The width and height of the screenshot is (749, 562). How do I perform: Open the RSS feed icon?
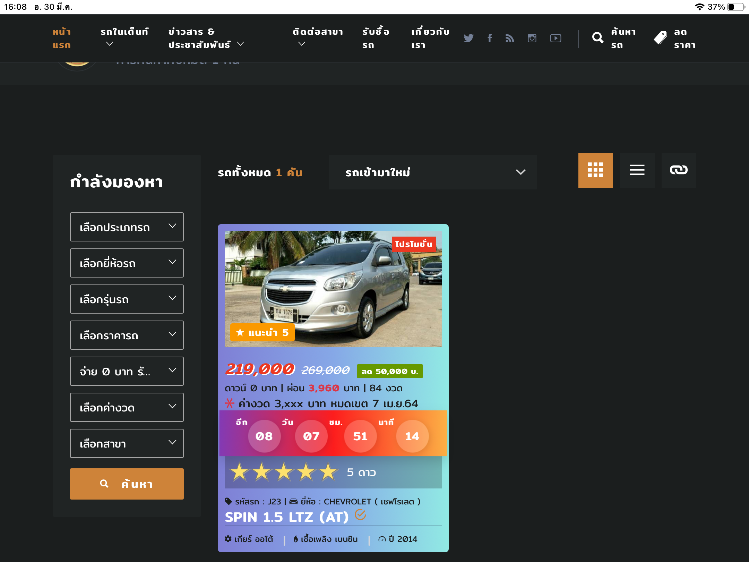pyautogui.click(x=510, y=38)
